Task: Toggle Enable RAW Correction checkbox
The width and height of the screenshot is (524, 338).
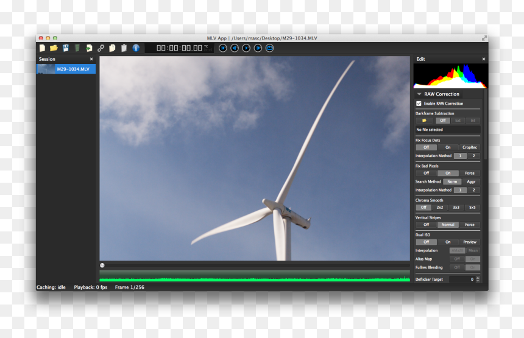Action: tap(419, 104)
